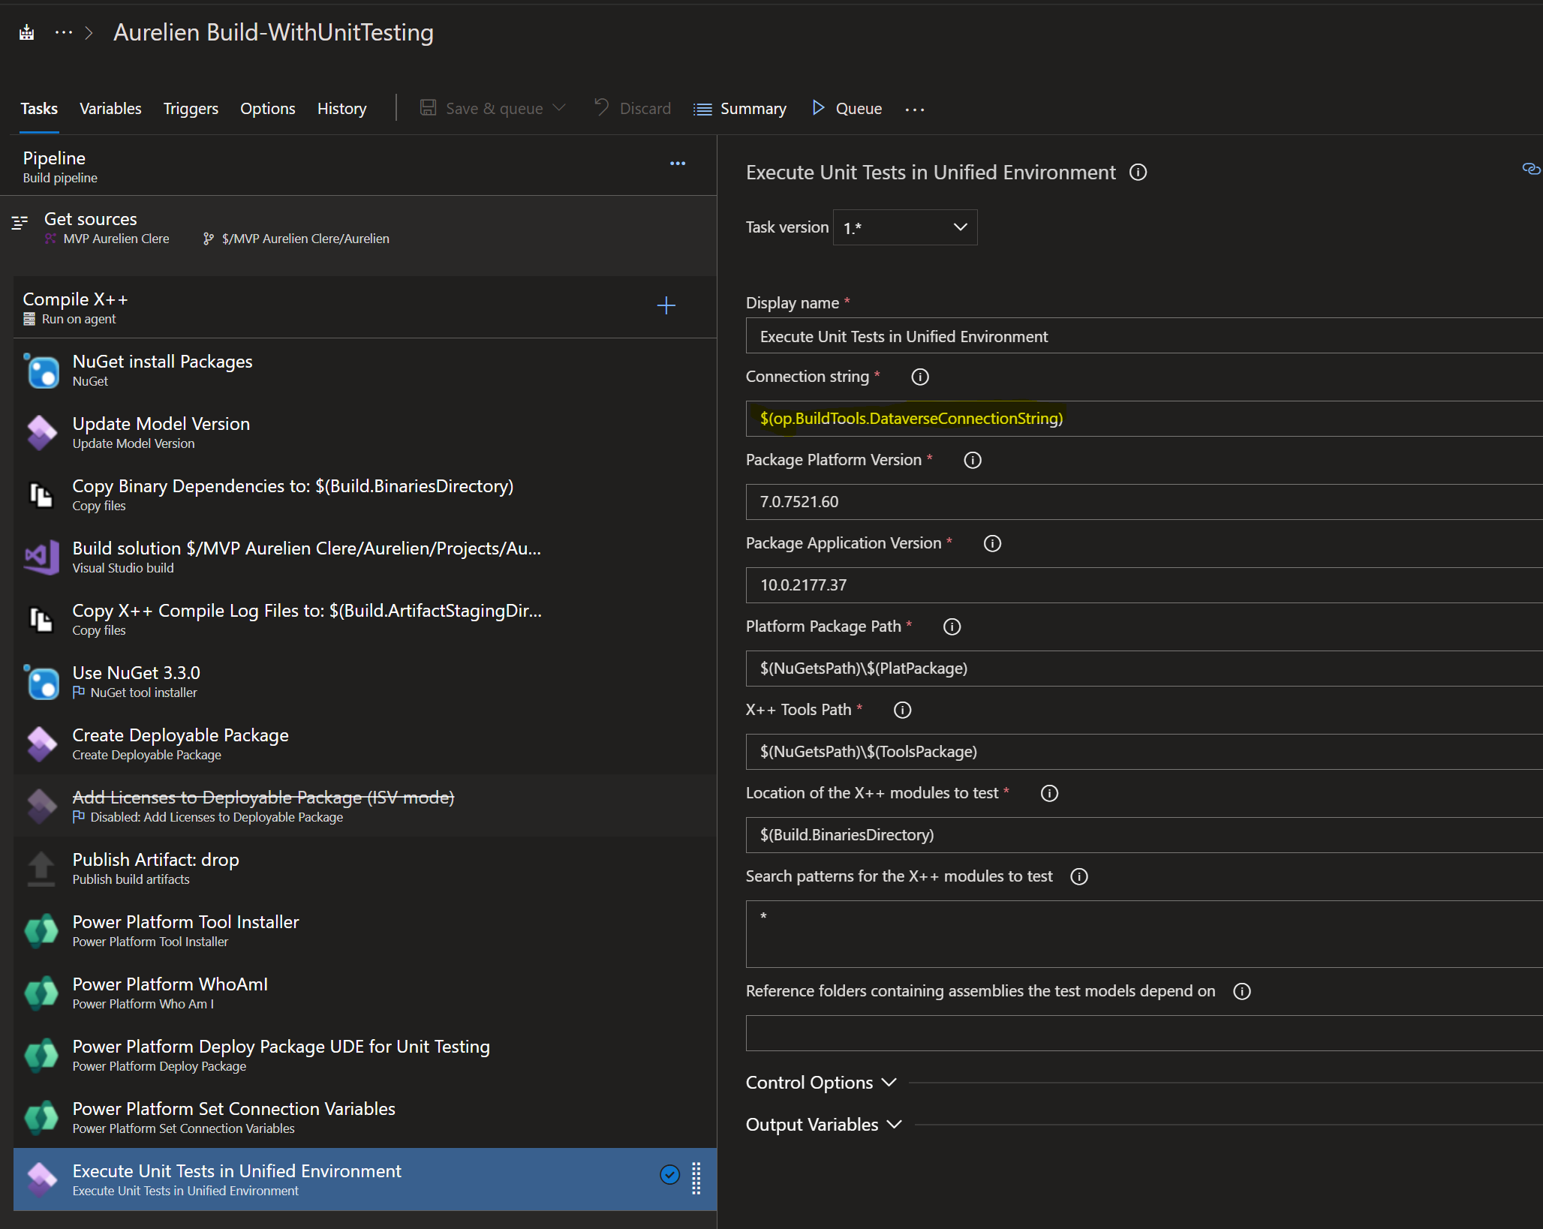Click the Platform Package Path field
This screenshot has height=1229, width=1543.
(x=1144, y=669)
